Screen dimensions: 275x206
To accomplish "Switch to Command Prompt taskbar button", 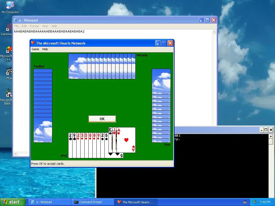I will pyautogui.click(x=93, y=202).
